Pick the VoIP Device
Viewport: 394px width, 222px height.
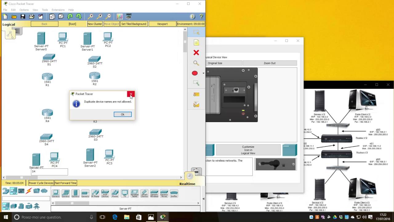[105, 194]
